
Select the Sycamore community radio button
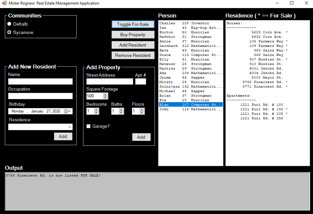[9, 32]
